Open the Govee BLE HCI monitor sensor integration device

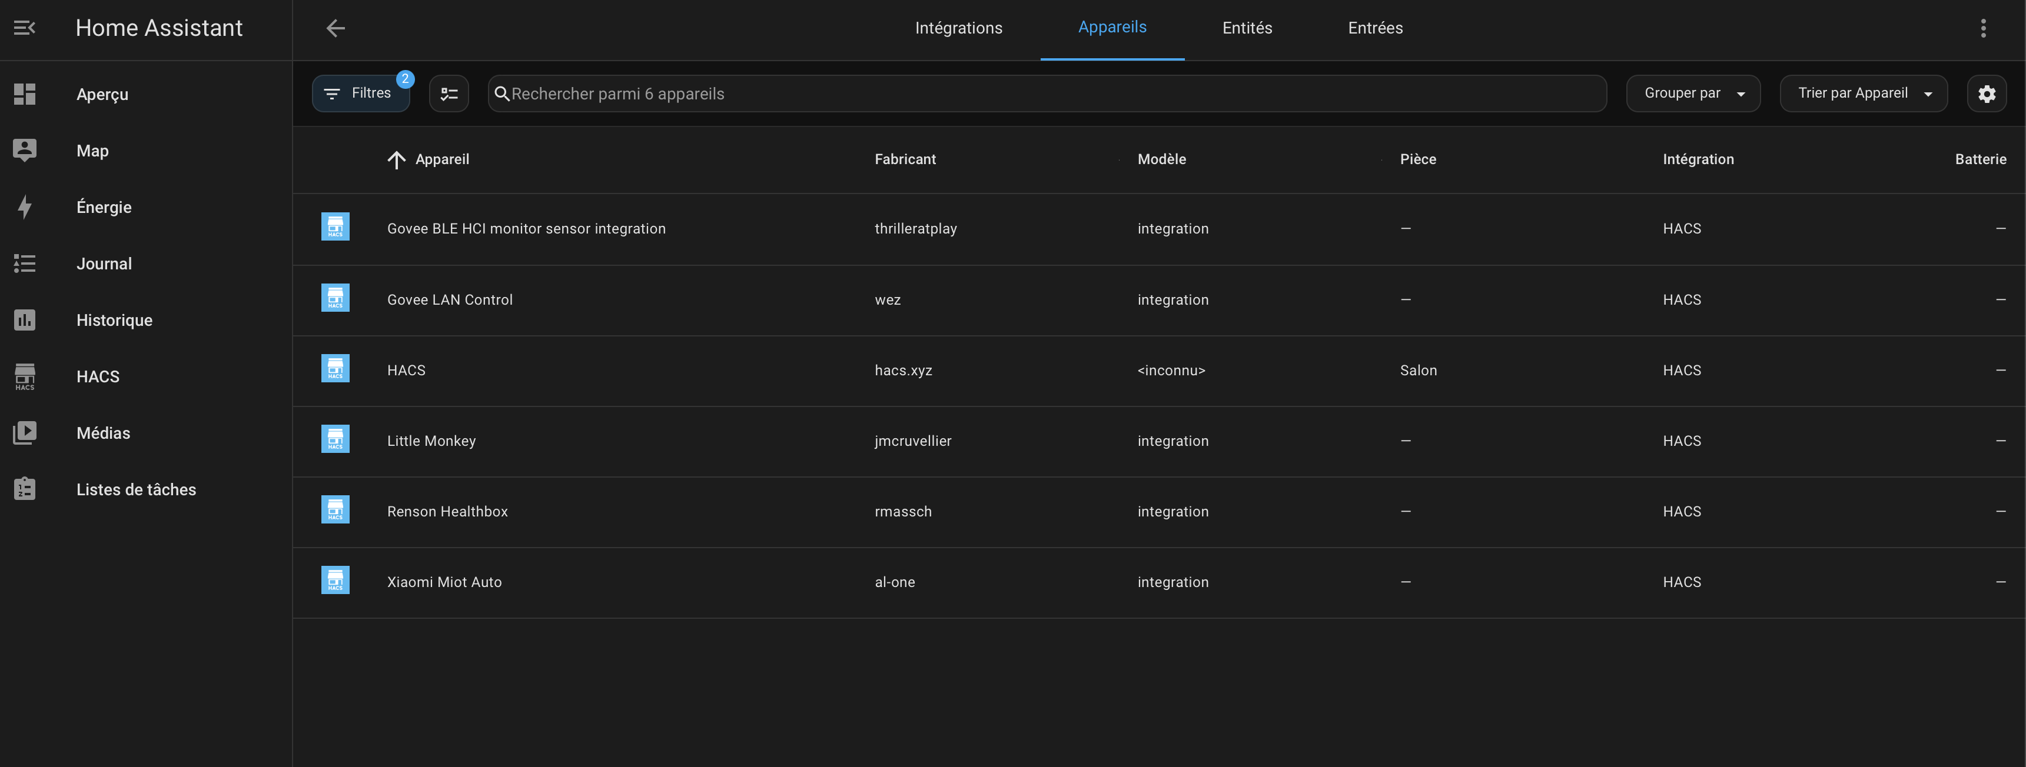pos(526,229)
